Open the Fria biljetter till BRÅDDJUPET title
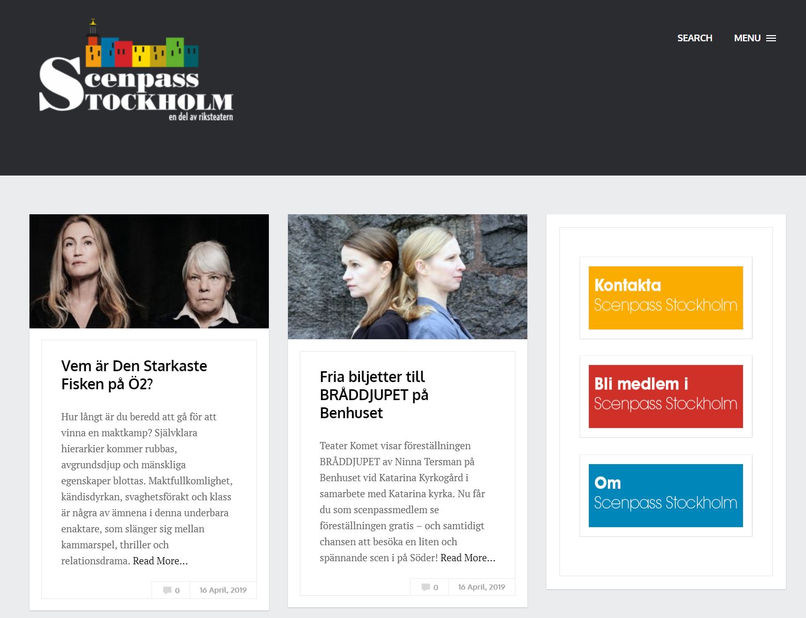 click(373, 394)
